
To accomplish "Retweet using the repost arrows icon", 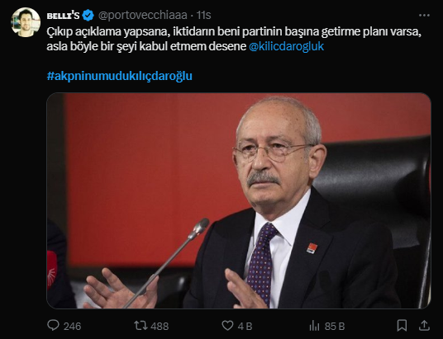I will (x=141, y=326).
